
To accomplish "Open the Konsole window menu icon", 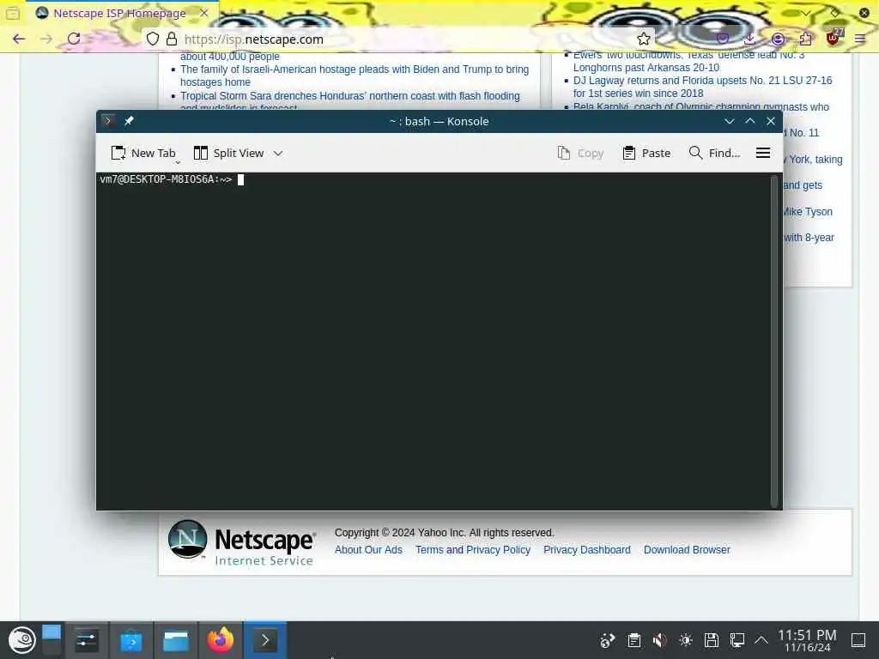I will [x=108, y=120].
